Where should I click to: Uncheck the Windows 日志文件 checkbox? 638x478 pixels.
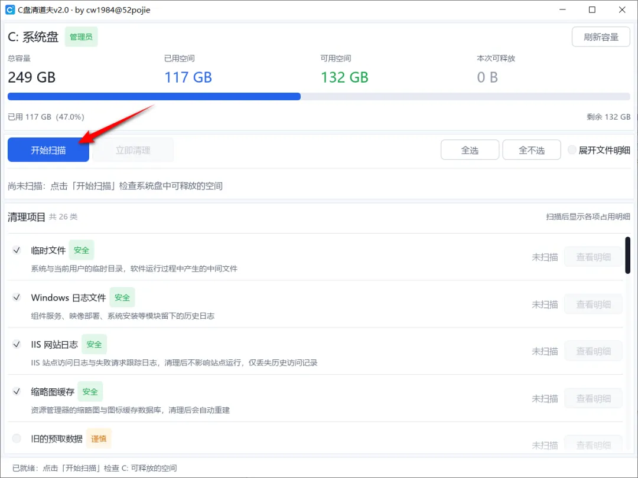point(17,297)
